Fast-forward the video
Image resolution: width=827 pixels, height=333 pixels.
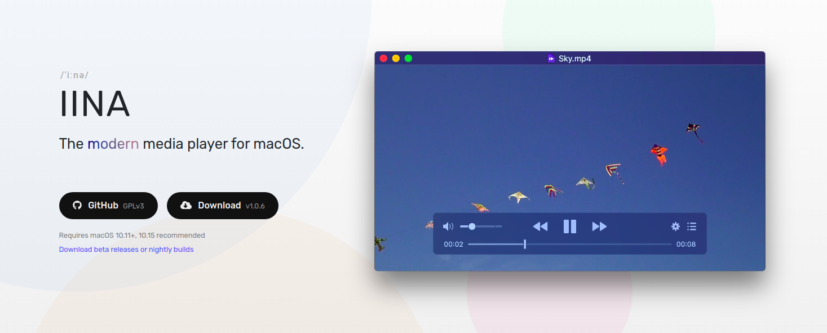coord(599,226)
